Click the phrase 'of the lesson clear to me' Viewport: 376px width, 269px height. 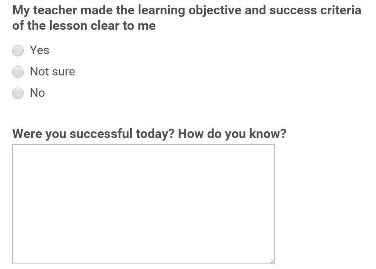(84, 26)
